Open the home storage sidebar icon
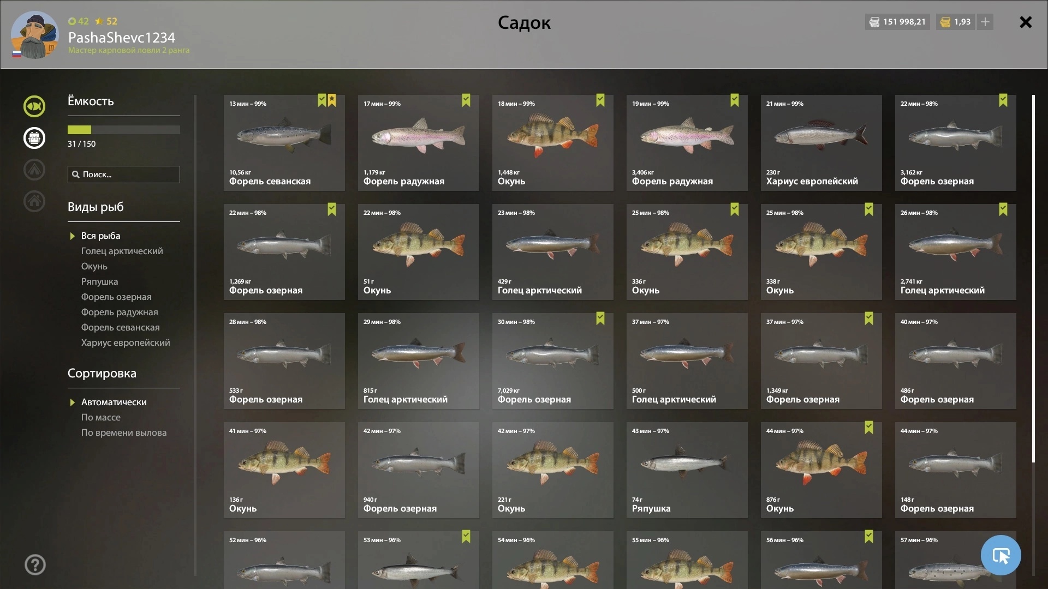This screenshot has width=1048, height=589. (x=34, y=201)
